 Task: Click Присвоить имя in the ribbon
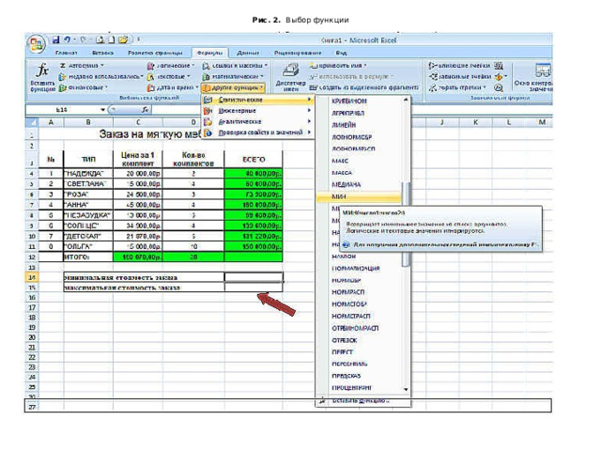click(338, 66)
